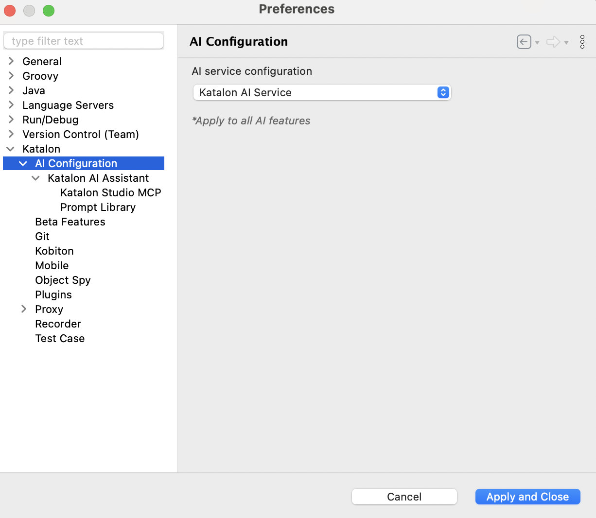
Task: Open the Prompt Library settings
Action: pos(98,207)
